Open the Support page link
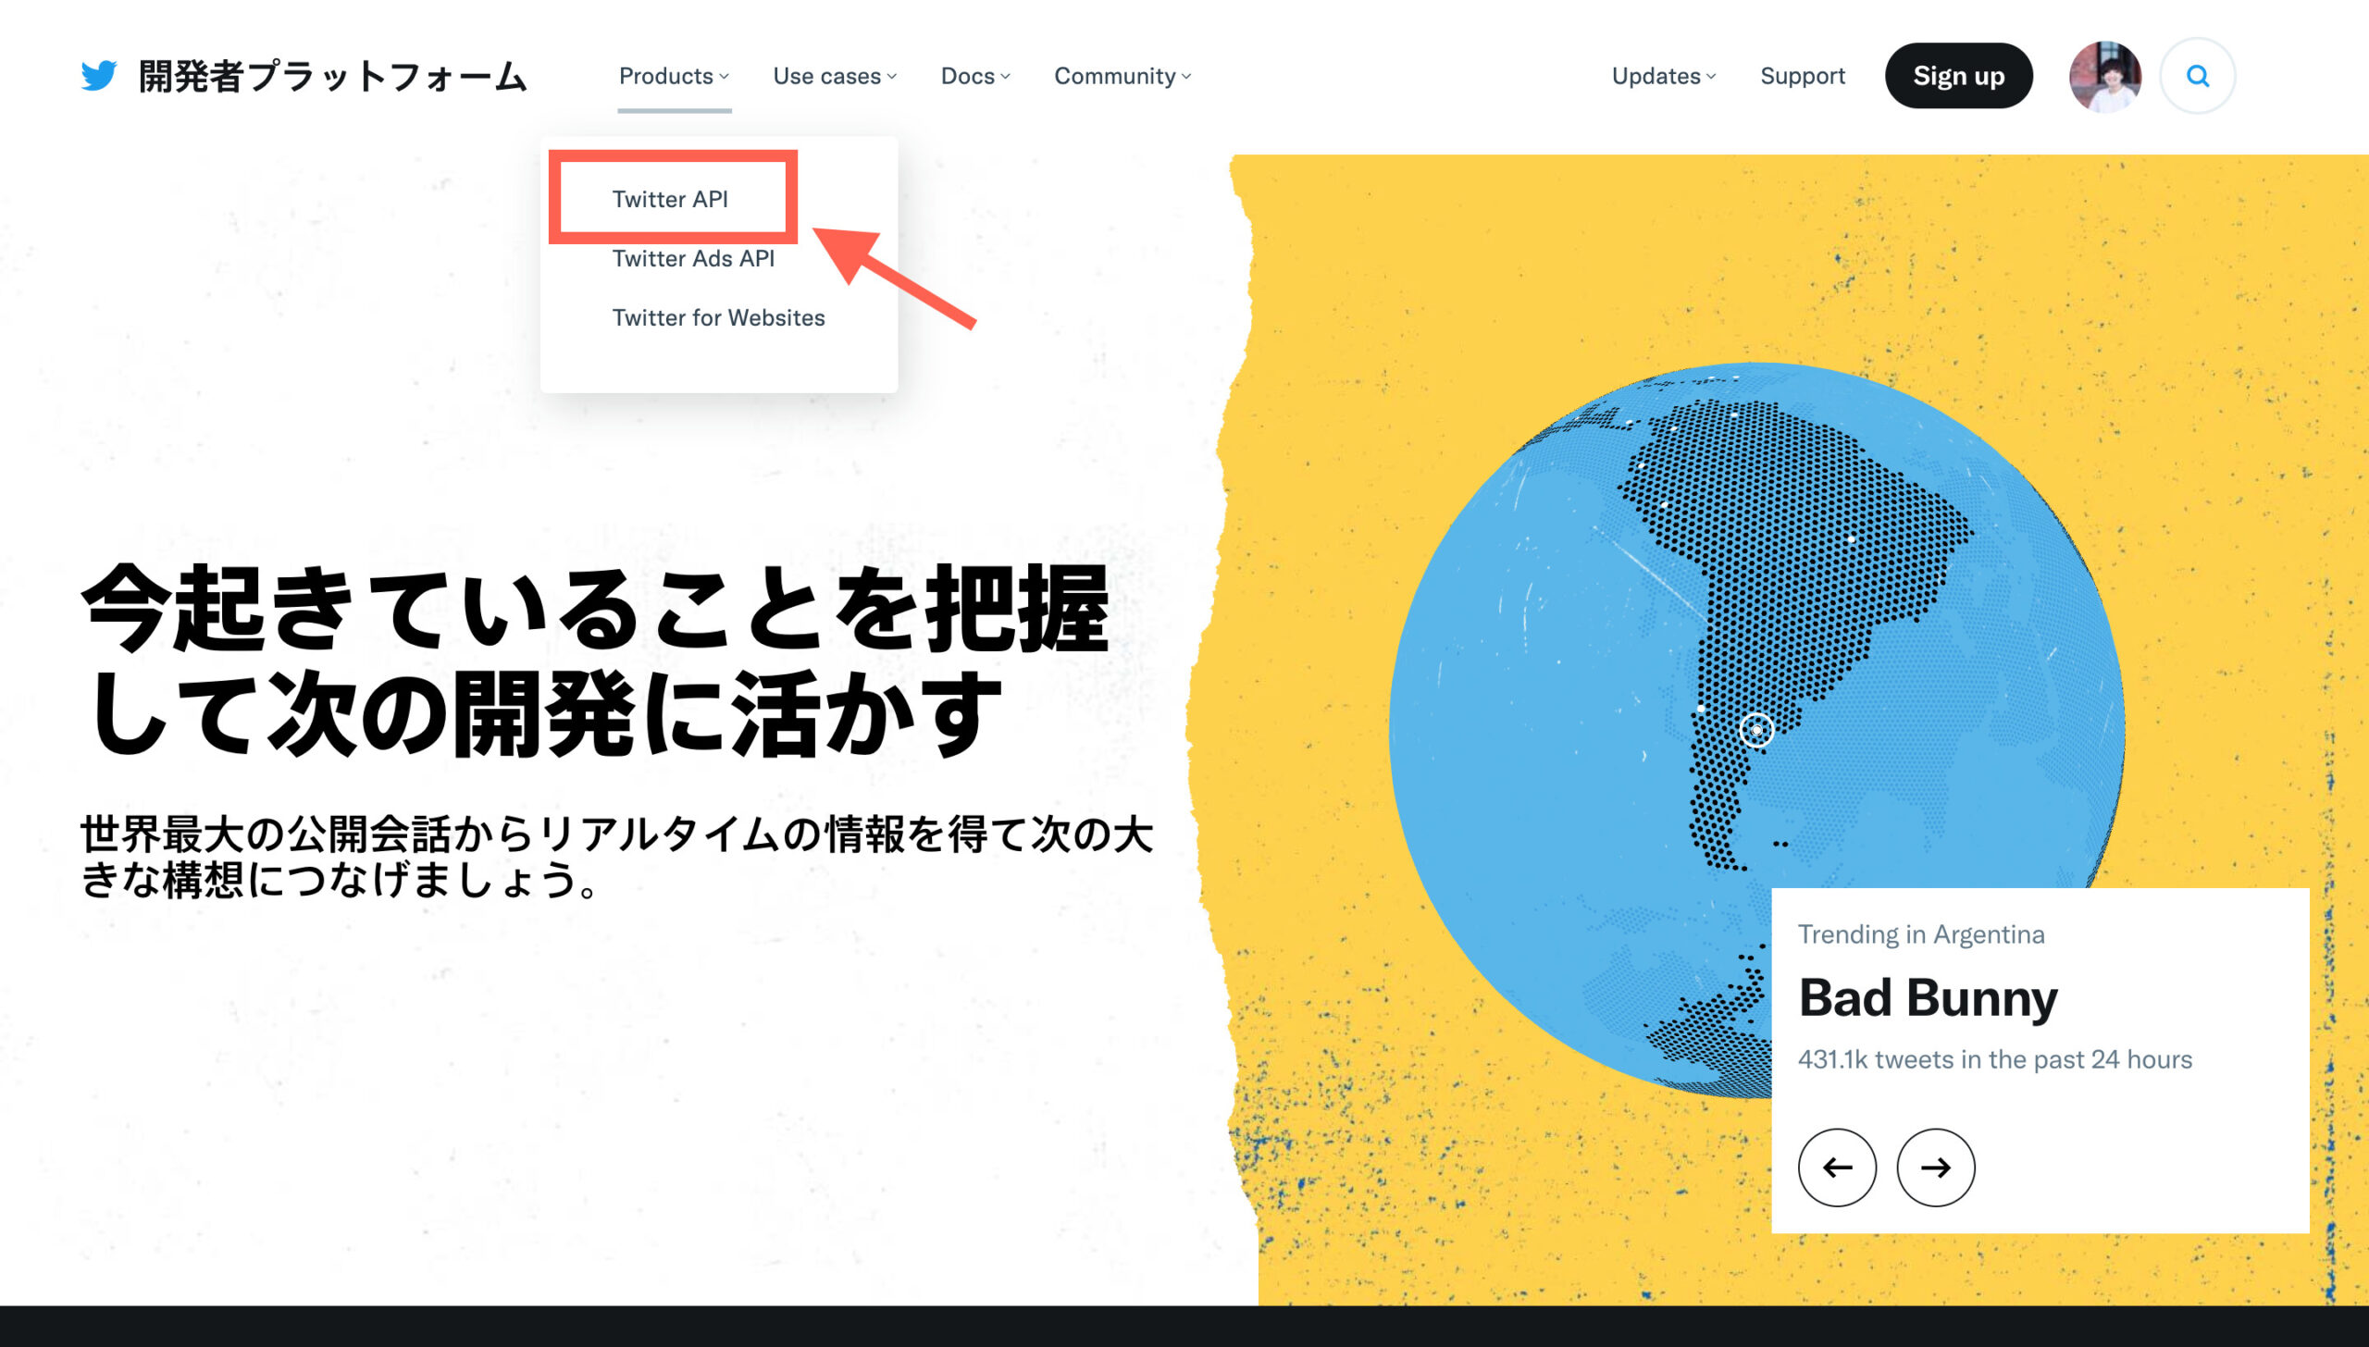The height and width of the screenshot is (1347, 2369). (x=1802, y=76)
